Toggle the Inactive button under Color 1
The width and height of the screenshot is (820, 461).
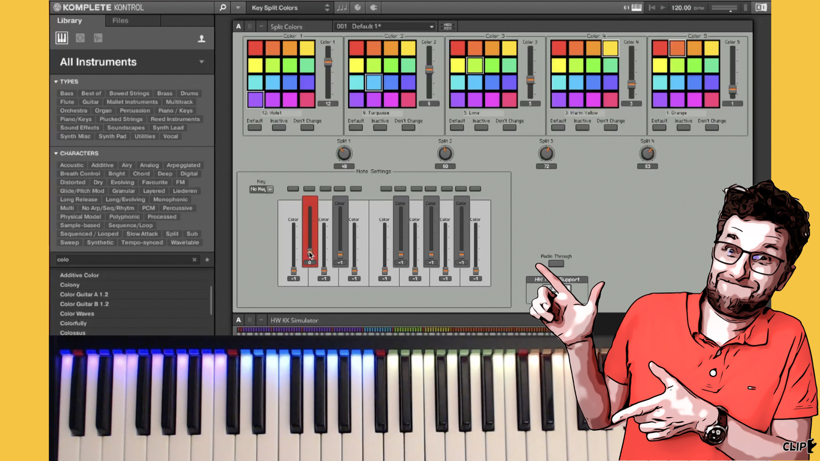[279, 128]
